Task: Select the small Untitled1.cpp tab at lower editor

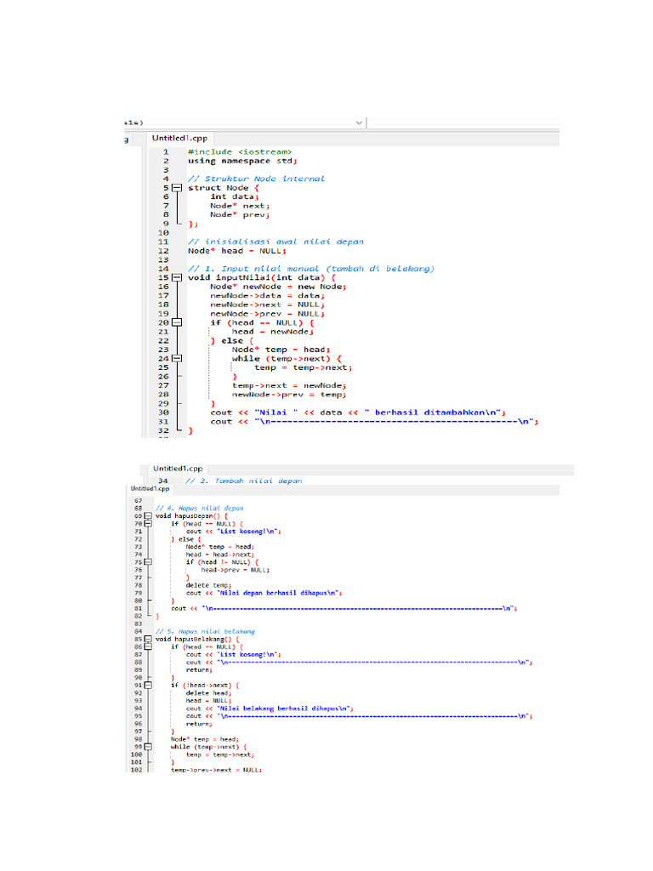Action: 150,489
